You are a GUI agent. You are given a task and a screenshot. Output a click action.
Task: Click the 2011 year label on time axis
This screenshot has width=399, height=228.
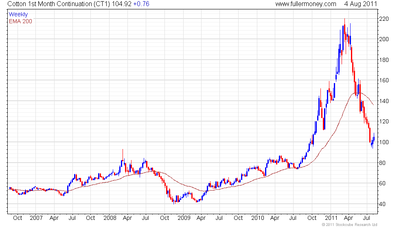pos(331,218)
